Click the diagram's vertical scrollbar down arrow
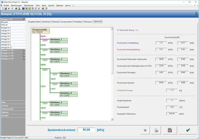199x139 pixels. (112, 119)
